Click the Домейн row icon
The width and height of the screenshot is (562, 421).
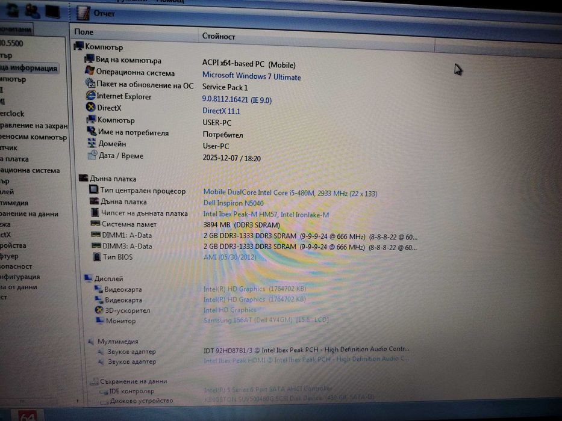[x=92, y=143]
